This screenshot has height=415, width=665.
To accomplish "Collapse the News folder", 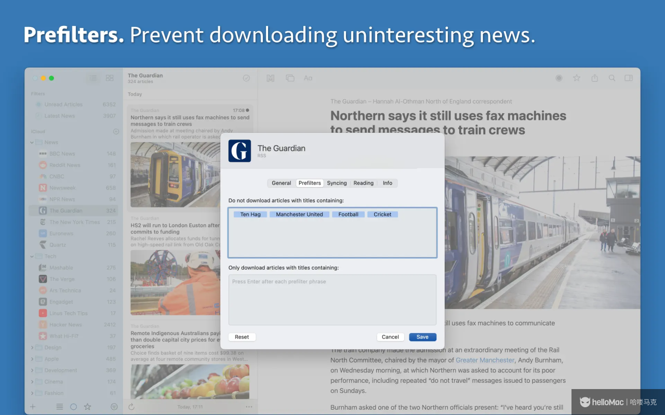I will pyautogui.click(x=32, y=142).
